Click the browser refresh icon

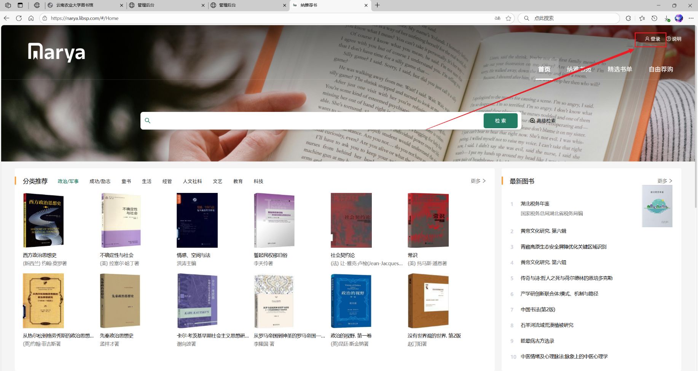point(19,18)
